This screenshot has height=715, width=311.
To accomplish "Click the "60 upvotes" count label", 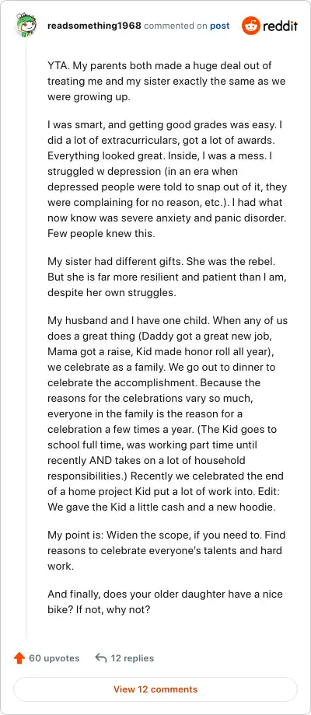I will point(54,658).
